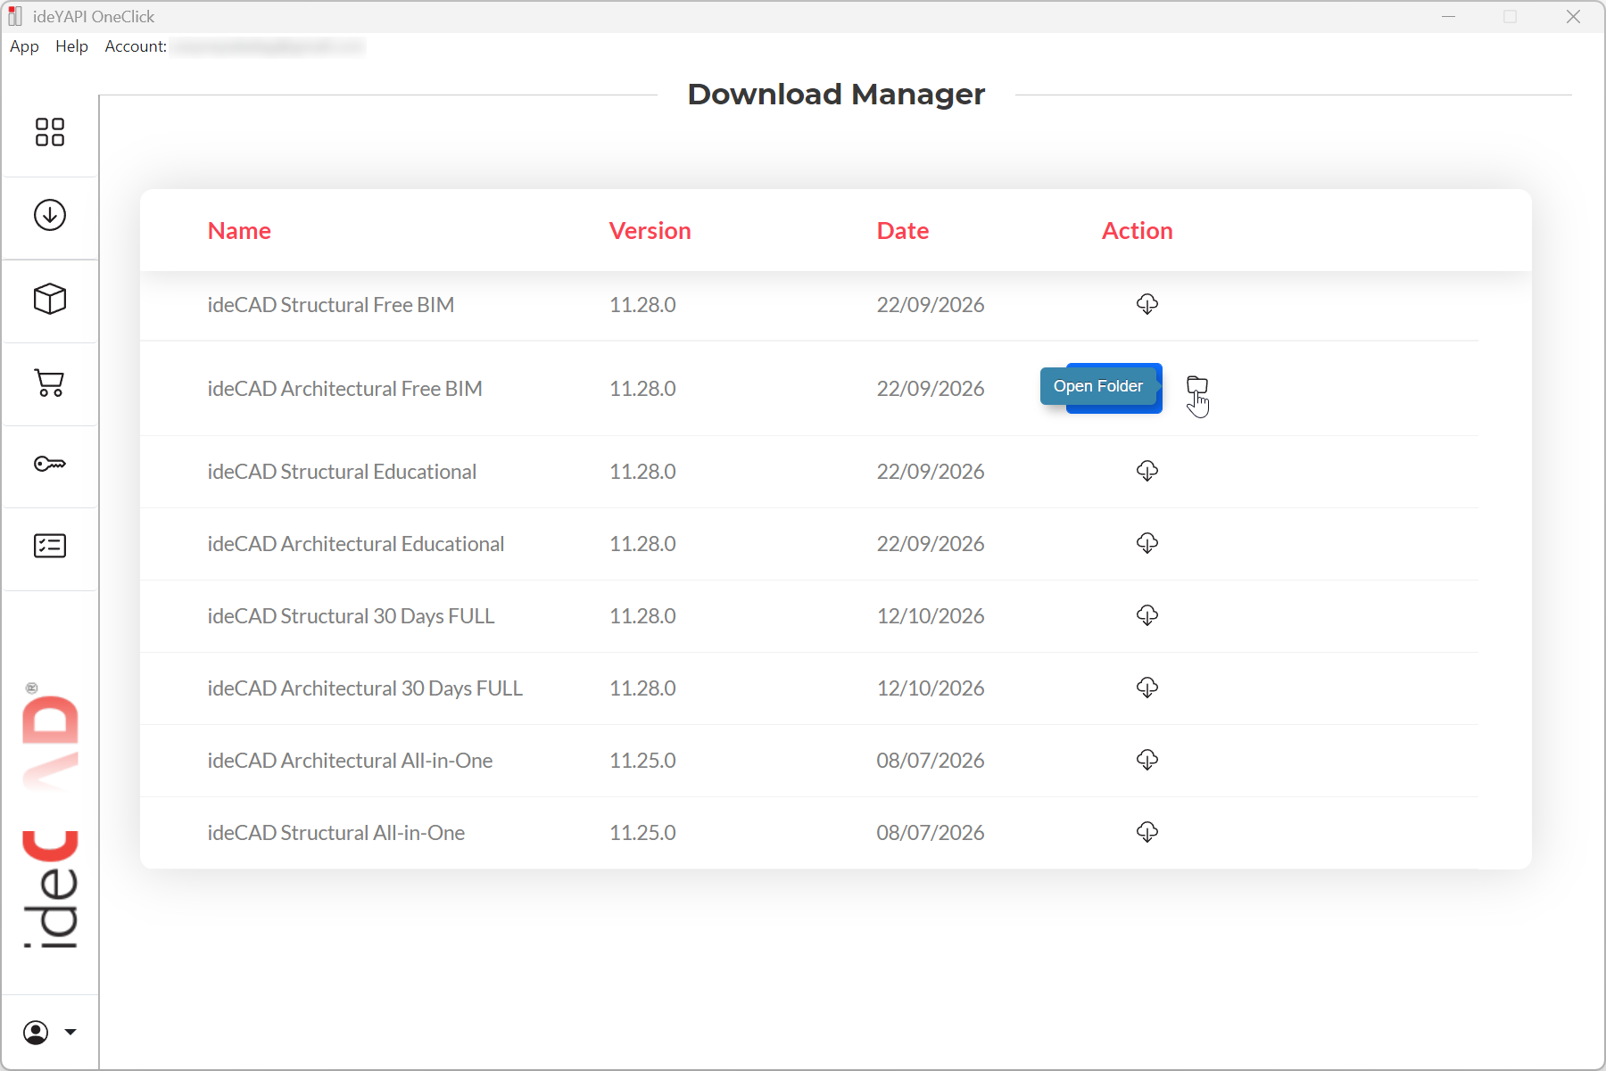The height and width of the screenshot is (1071, 1606).
Task: Close the ideYAPI OneClick window
Action: [1573, 16]
